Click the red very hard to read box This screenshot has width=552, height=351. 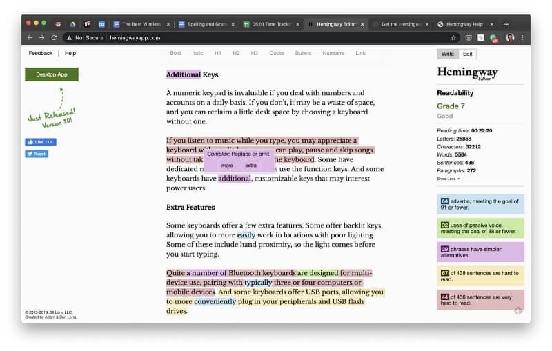coord(480,300)
